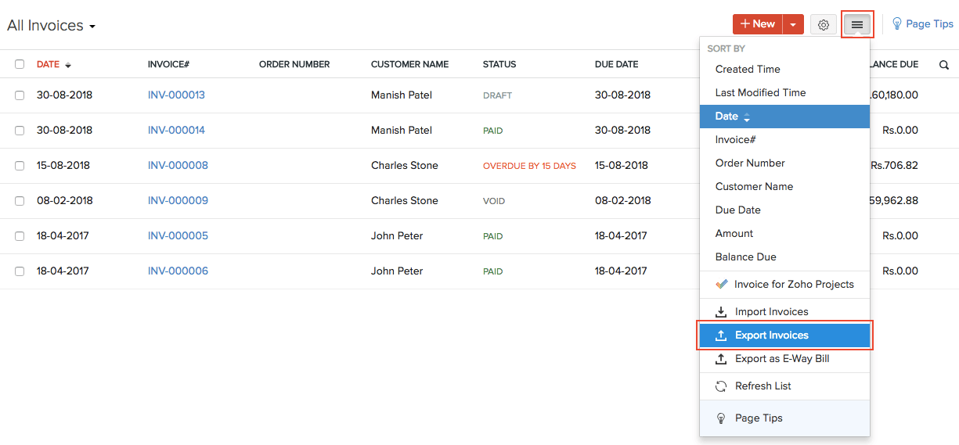This screenshot has height=445, width=959.
Task: Click the Import Invoices download icon
Action: [x=721, y=312]
